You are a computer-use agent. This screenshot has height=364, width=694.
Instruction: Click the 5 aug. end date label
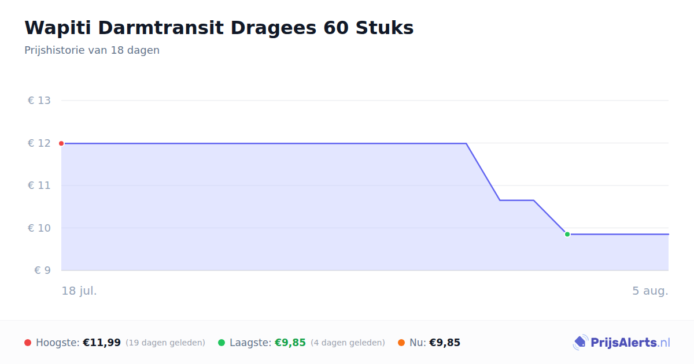tap(650, 291)
